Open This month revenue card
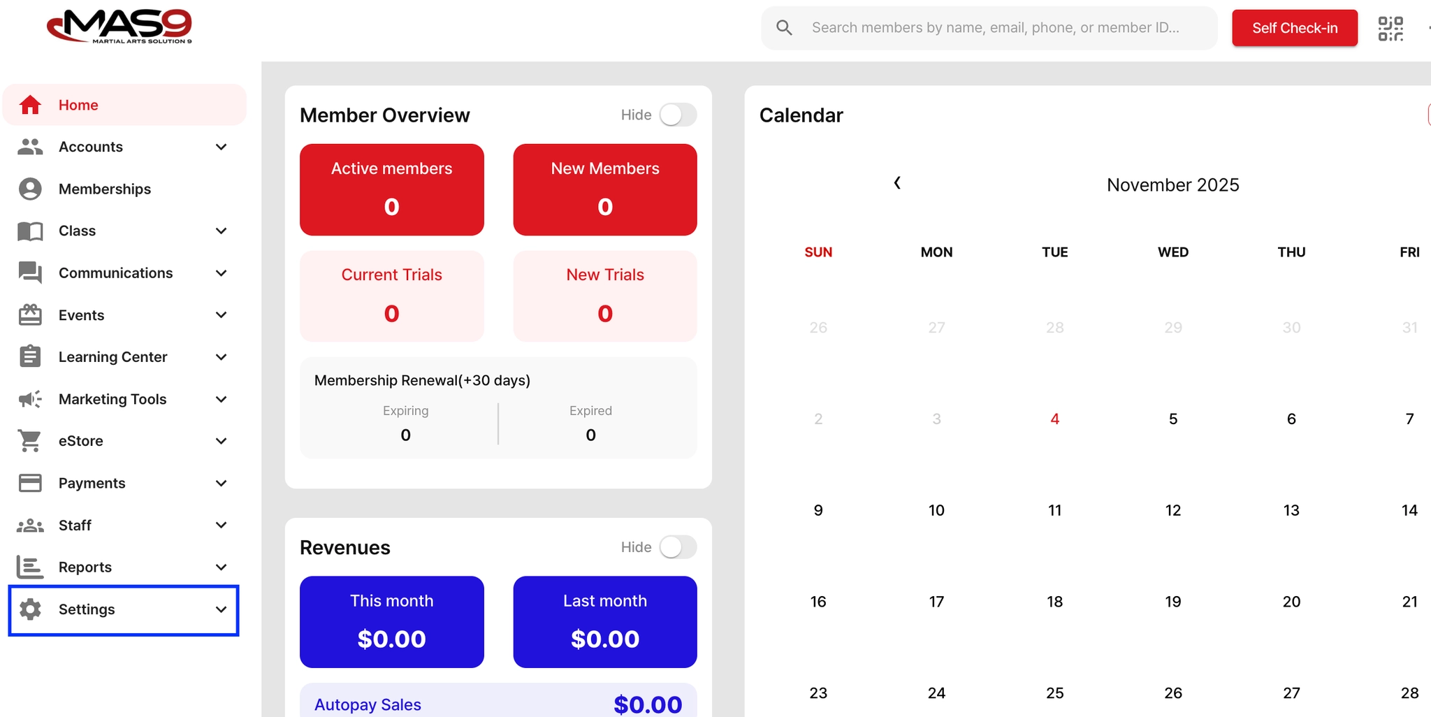 tap(392, 622)
